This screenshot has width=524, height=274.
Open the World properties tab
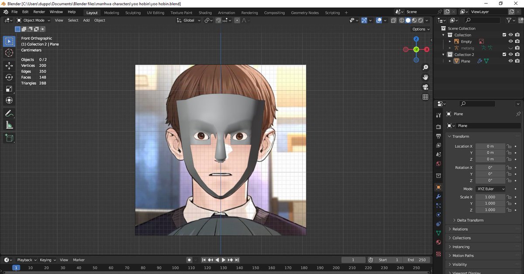438,164
